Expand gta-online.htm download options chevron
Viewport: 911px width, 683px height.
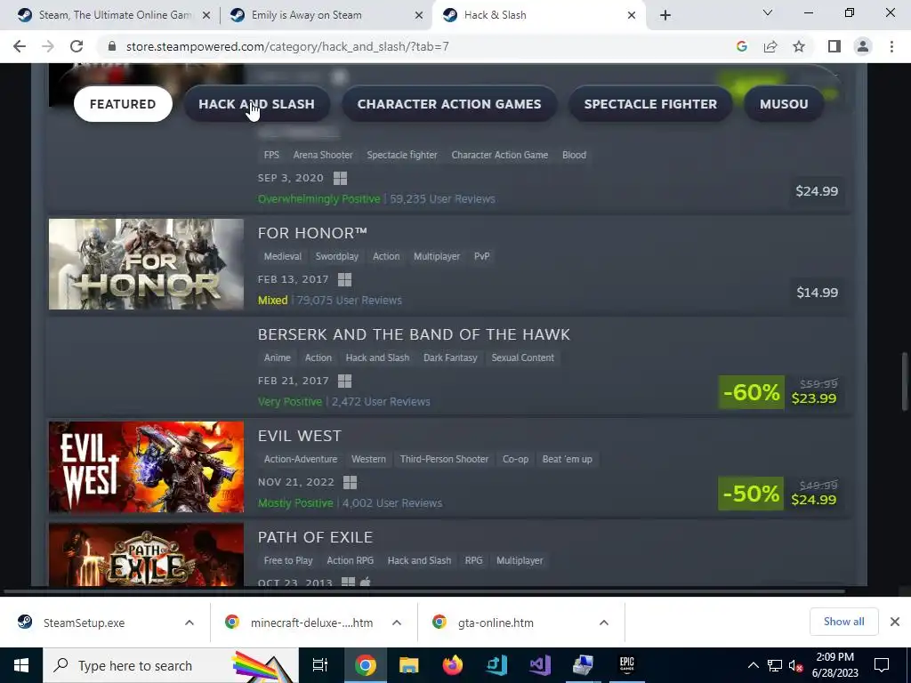pyautogui.click(x=604, y=623)
